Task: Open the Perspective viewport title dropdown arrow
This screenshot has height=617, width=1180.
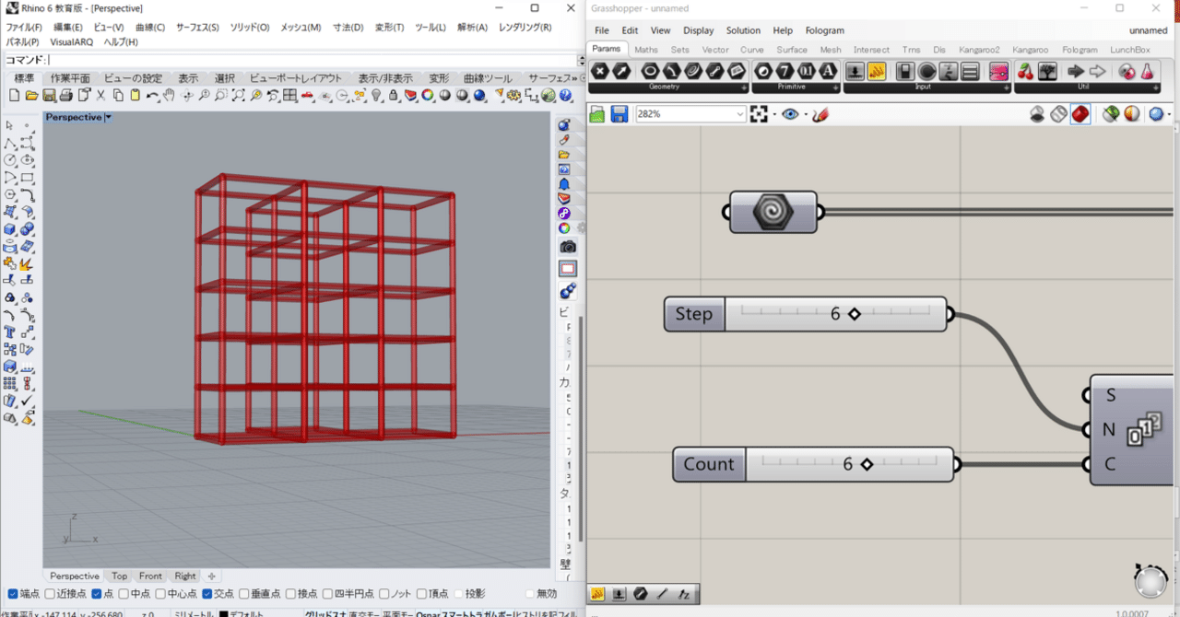Action: click(x=108, y=117)
